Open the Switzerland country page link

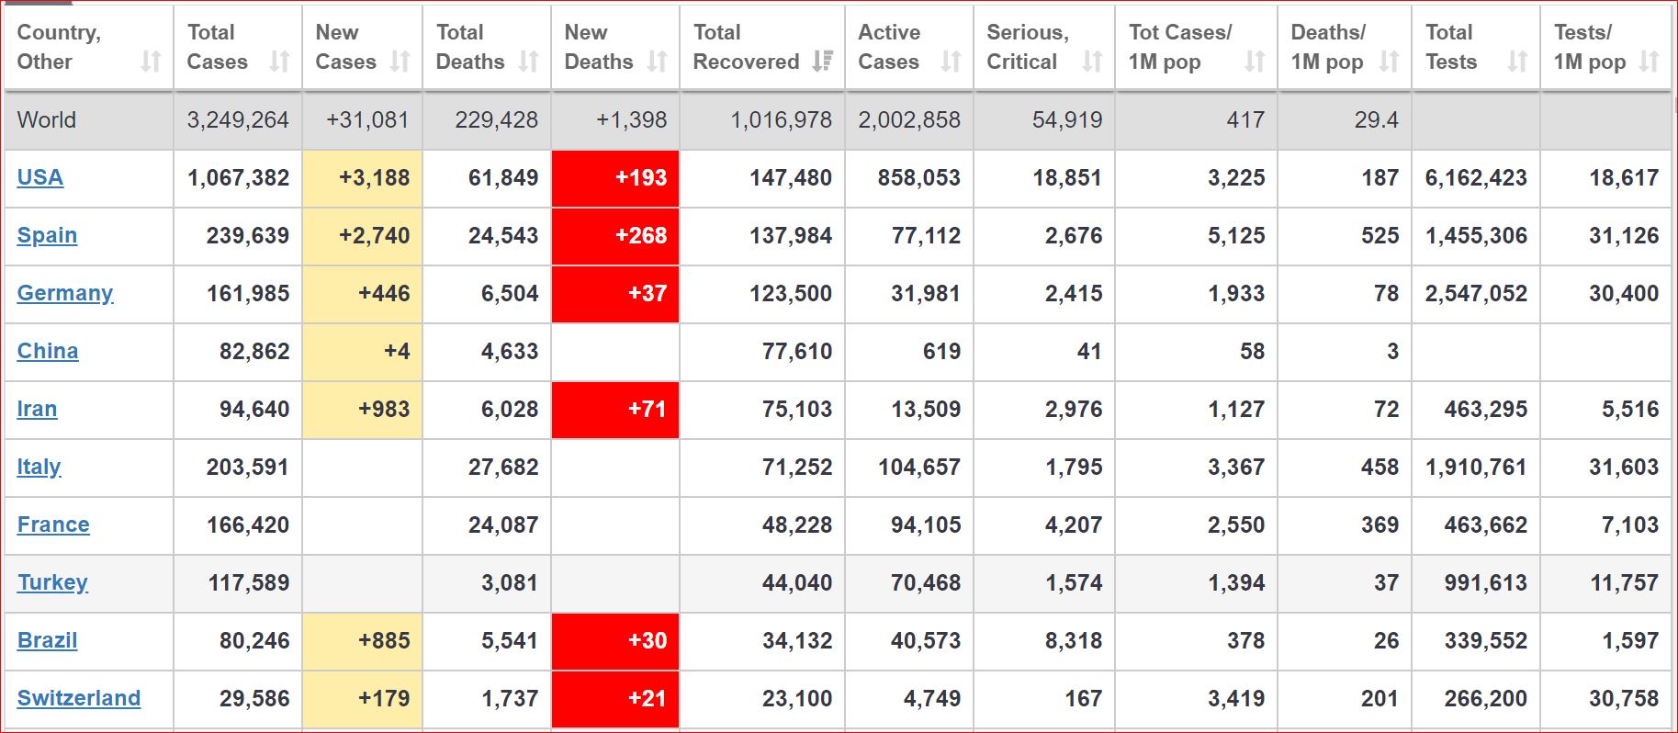click(x=79, y=698)
